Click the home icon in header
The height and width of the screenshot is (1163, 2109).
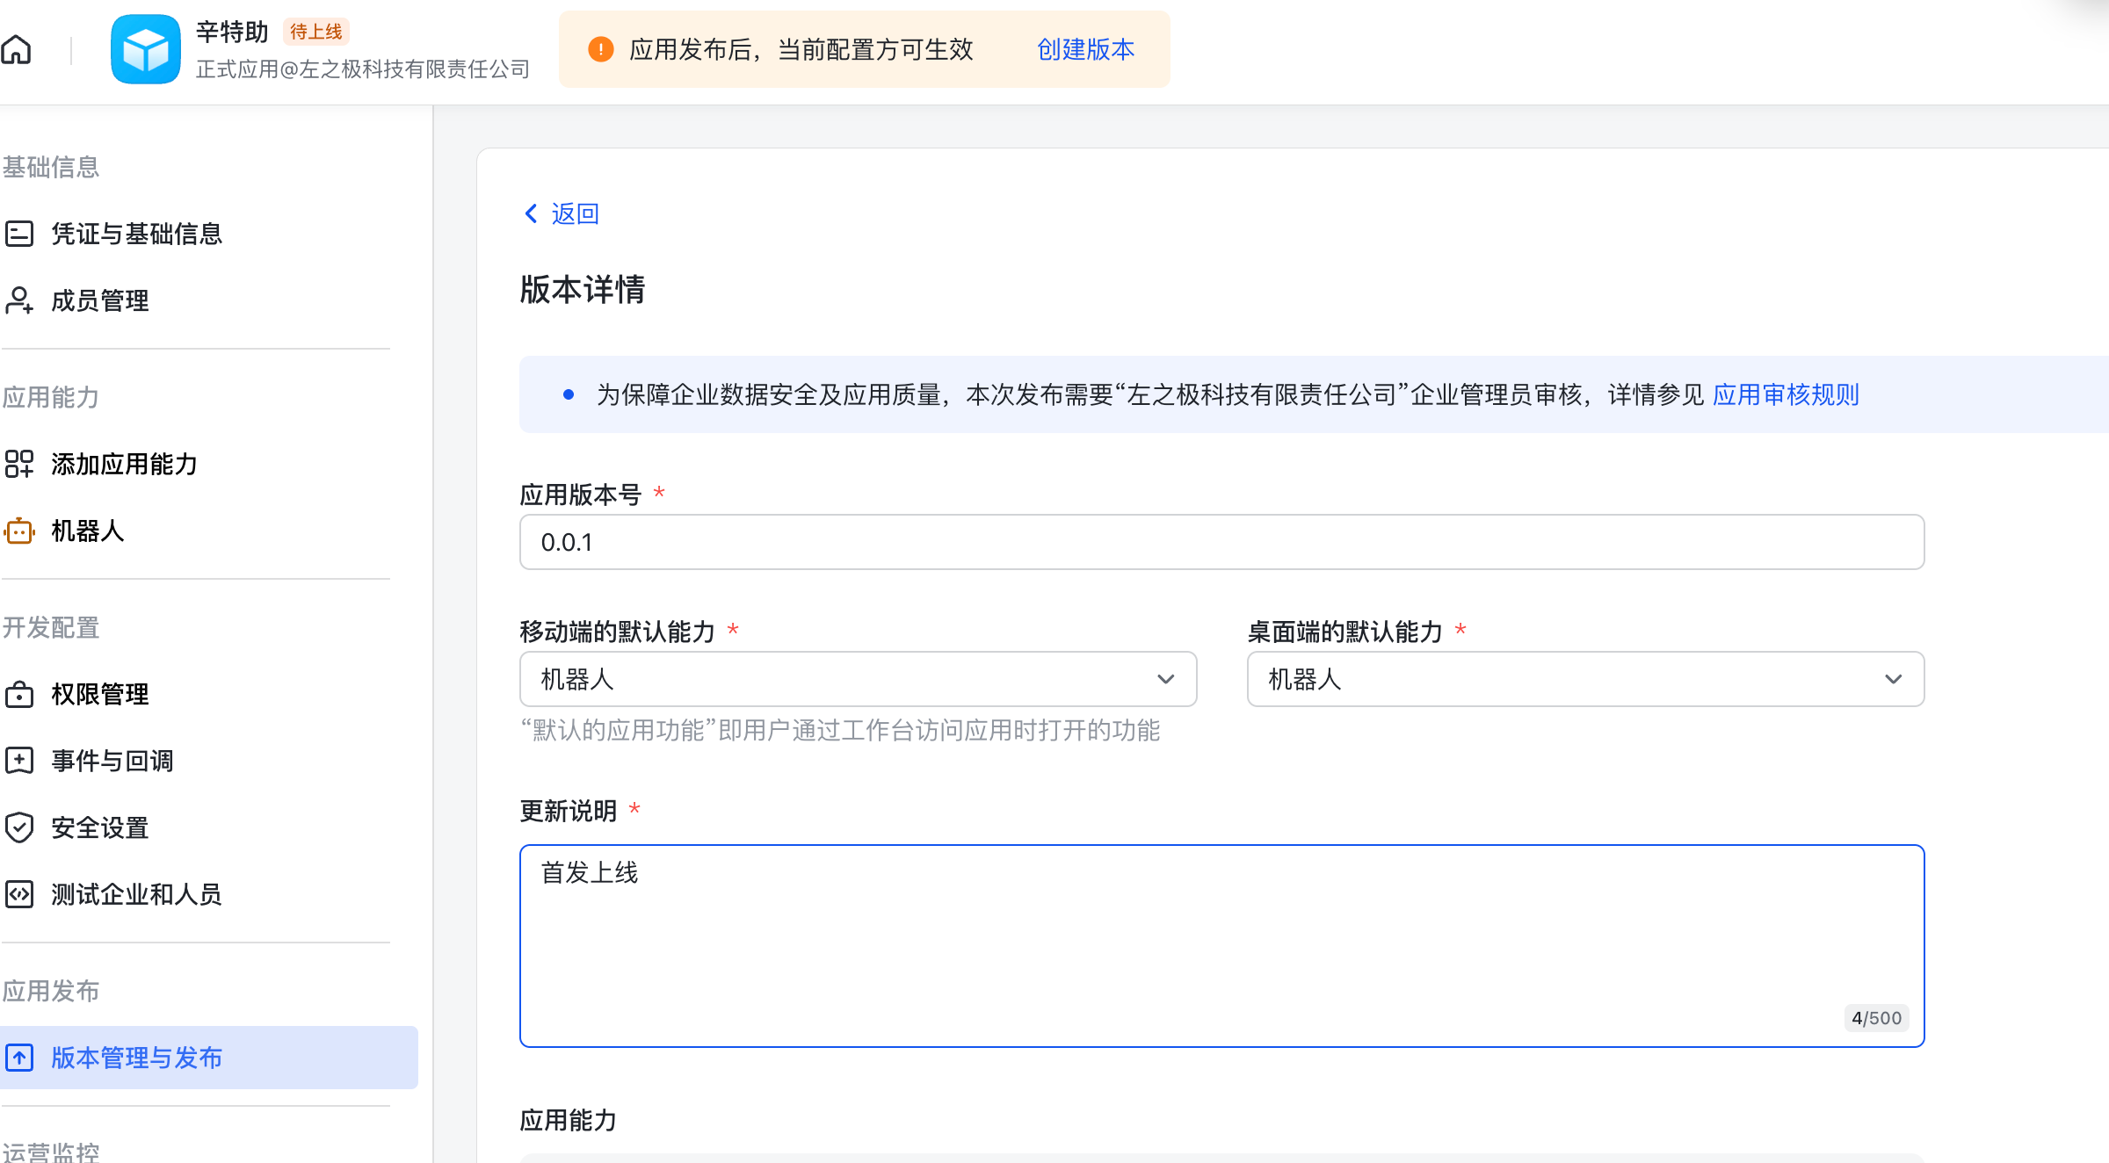tap(16, 49)
